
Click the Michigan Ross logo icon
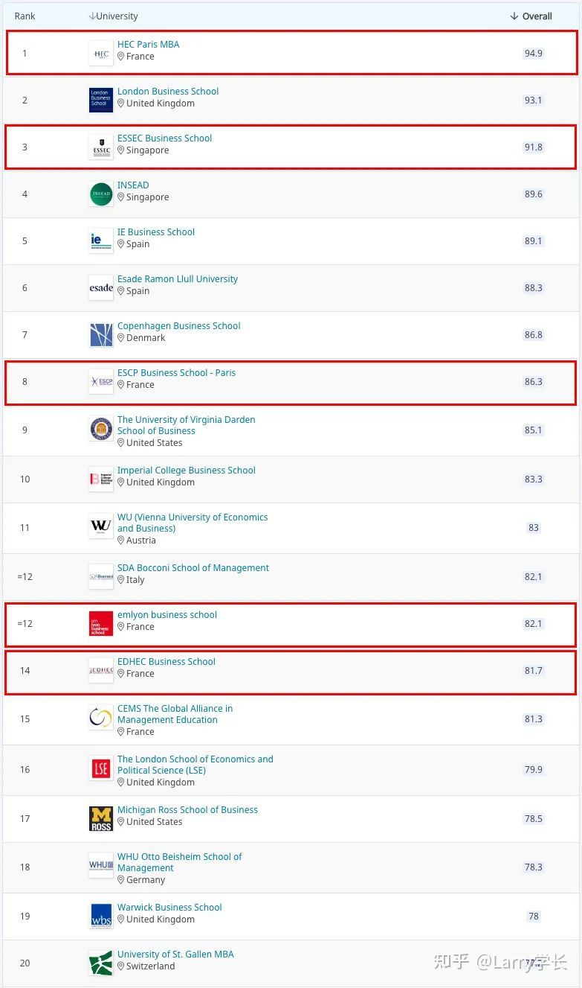tap(101, 819)
